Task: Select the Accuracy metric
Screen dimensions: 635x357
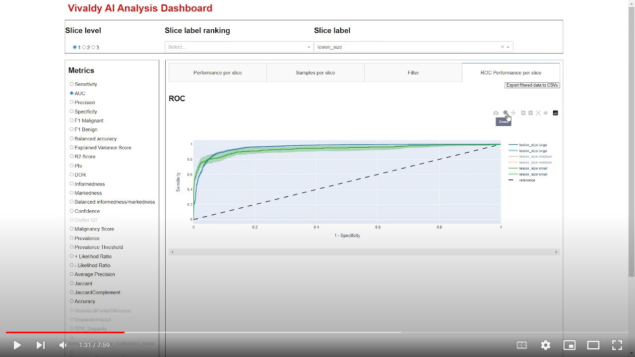Action: click(x=72, y=301)
